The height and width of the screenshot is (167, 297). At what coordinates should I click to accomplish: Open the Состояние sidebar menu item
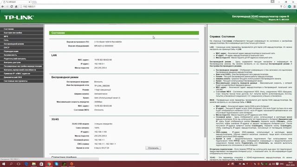(22, 29)
